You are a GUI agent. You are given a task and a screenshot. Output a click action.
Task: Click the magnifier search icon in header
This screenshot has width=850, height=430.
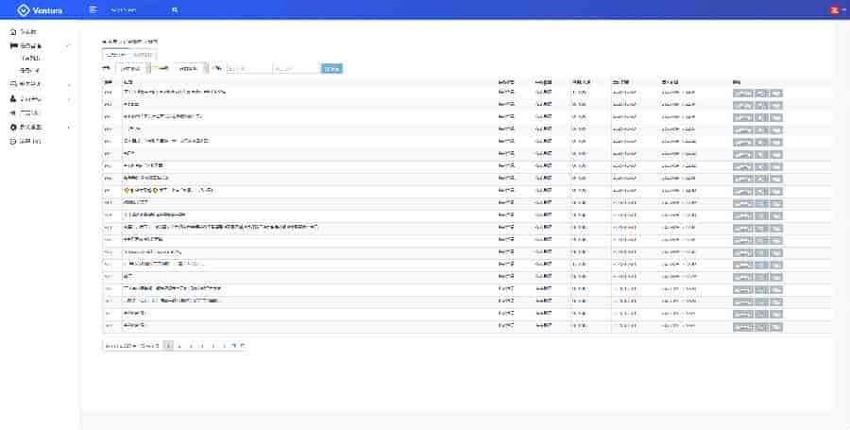point(175,9)
